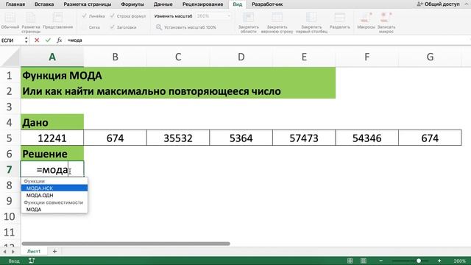Open the Разметка страницы ribbon tab
The height and width of the screenshot is (265, 471).
point(88,4)
